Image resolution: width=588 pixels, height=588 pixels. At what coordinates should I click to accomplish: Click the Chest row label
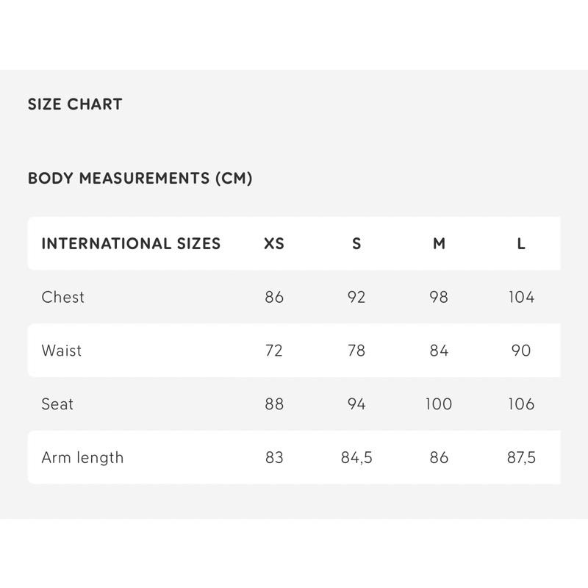(x=63, y=297)
